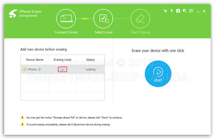Uncheck the iPhone device checkbox
The height and width of the screenshot is (139, 215).
coord(24,69)
